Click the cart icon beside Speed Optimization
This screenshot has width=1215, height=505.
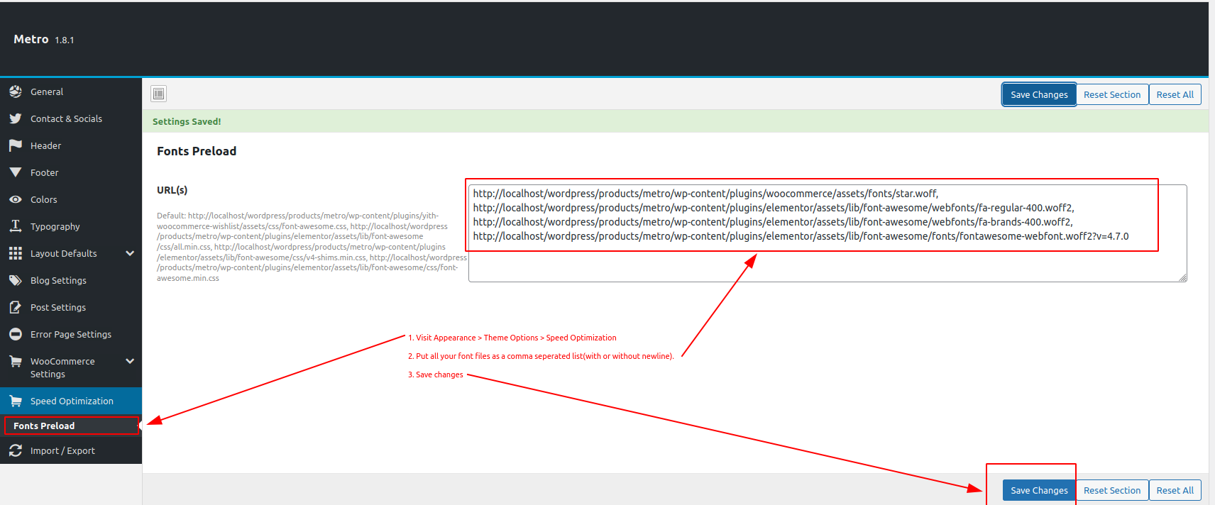pos(16,401)
